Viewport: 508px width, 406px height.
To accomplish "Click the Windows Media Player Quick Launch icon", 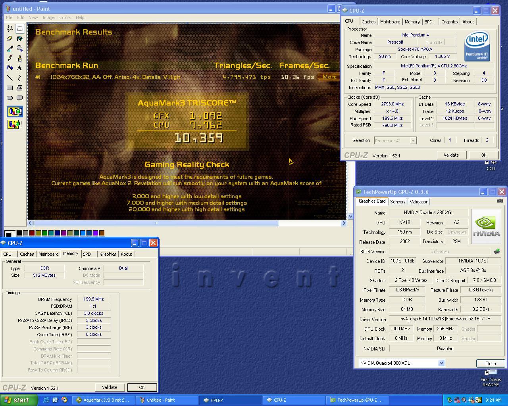I will coord(64,400).
